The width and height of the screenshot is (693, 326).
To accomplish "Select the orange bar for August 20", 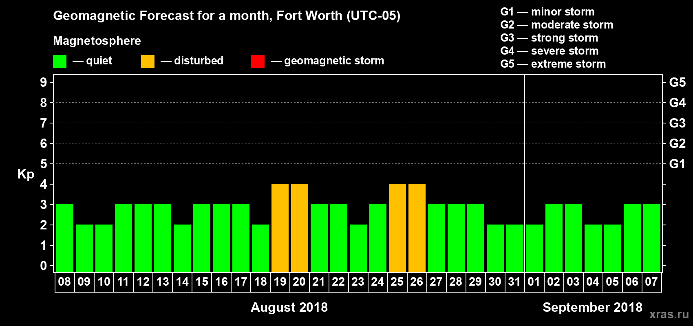I will [300, 228].
